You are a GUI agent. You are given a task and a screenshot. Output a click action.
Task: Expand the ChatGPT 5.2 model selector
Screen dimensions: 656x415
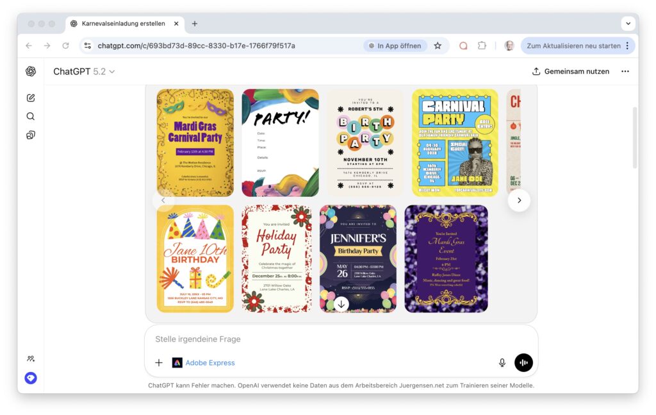[84, 72]
